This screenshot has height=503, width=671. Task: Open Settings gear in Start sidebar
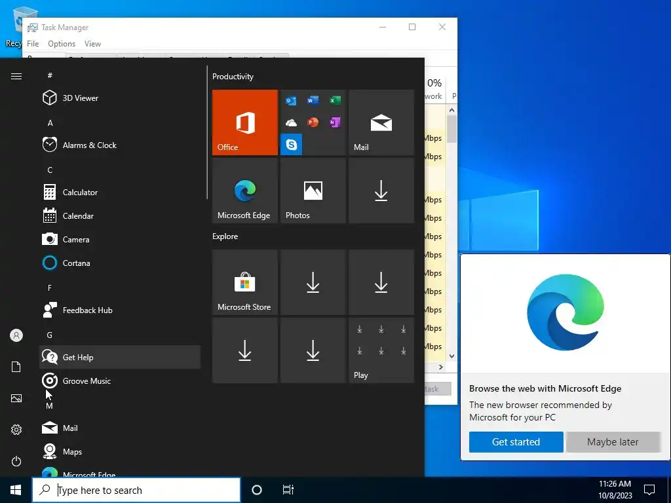pos(16,430)
